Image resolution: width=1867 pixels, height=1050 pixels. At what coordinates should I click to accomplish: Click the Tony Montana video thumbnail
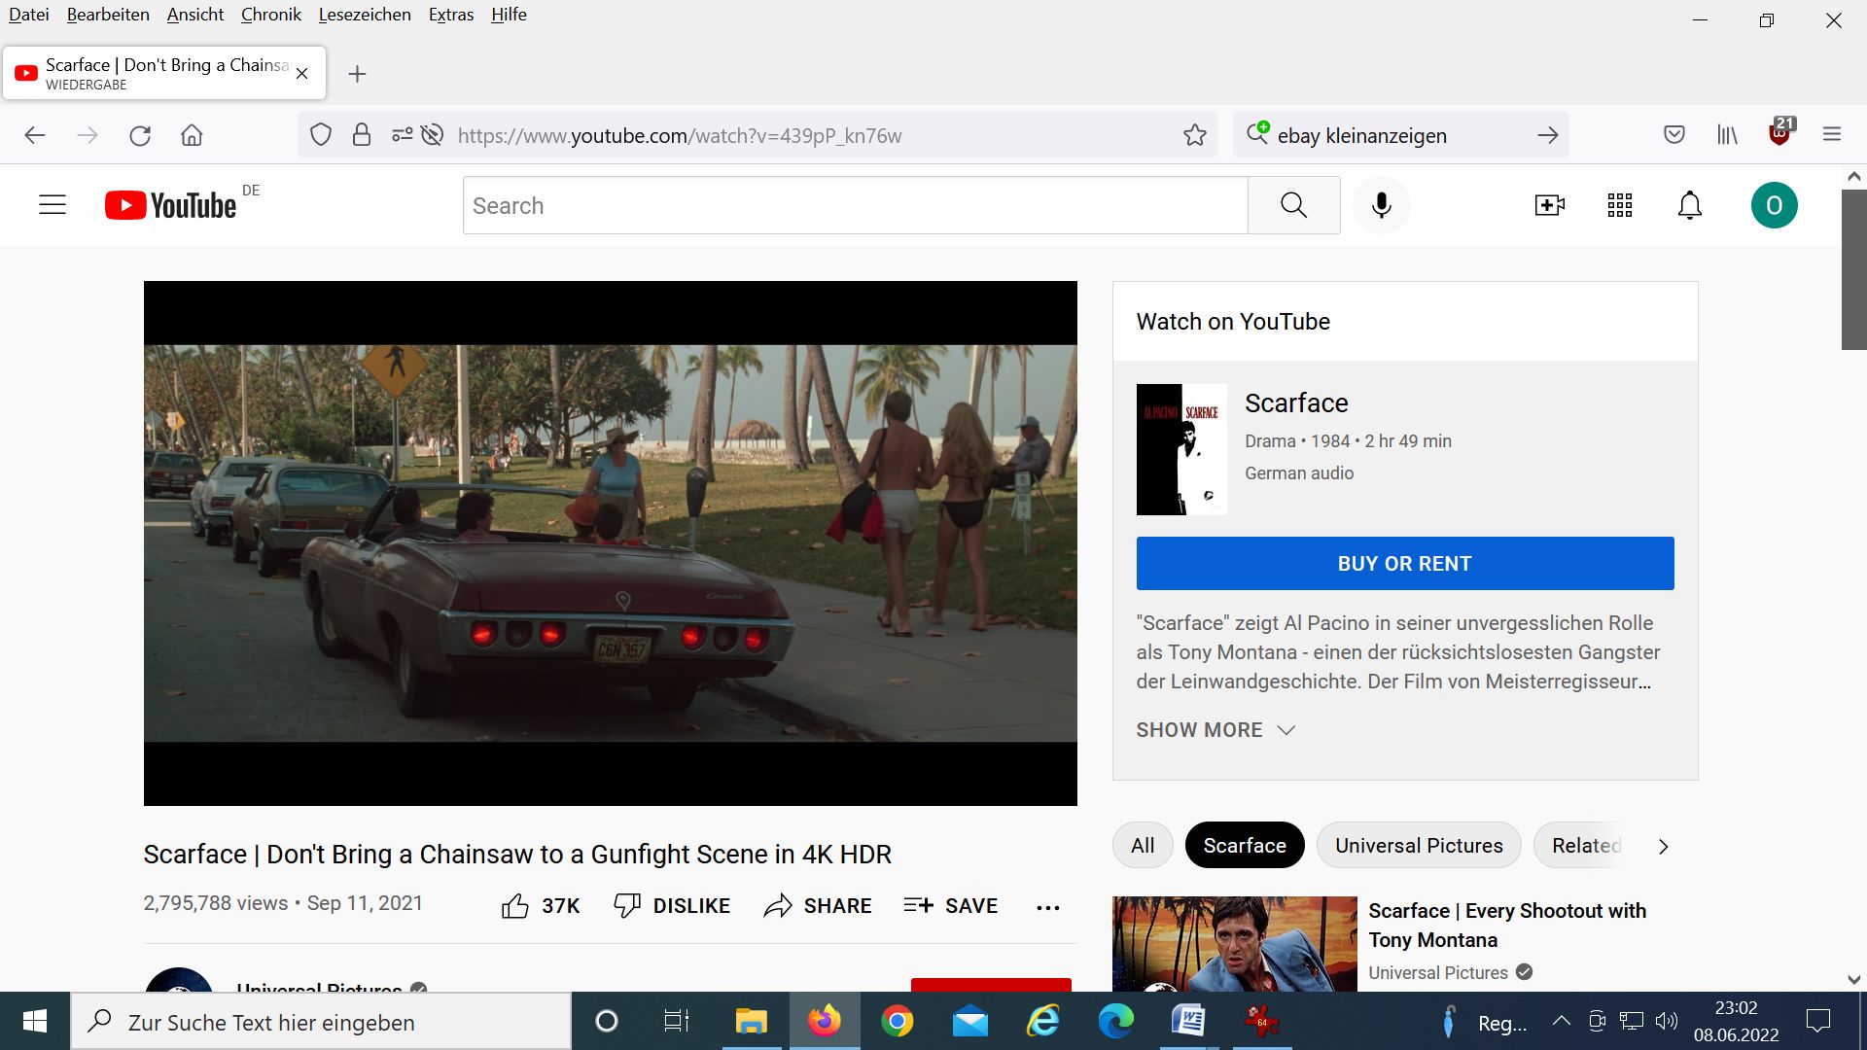1235,944
